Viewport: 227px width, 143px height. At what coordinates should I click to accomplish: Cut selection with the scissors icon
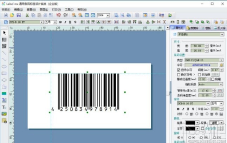coord(27,15)
